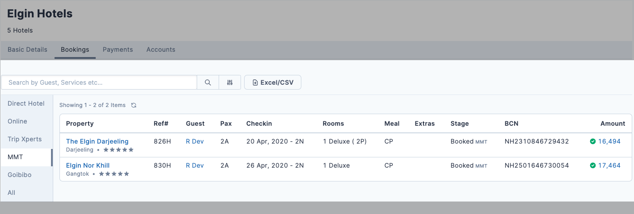Viewport: 634px width, 214px height.
Task: Export bookings with Excel/CSV button
Action: point(272,82)
